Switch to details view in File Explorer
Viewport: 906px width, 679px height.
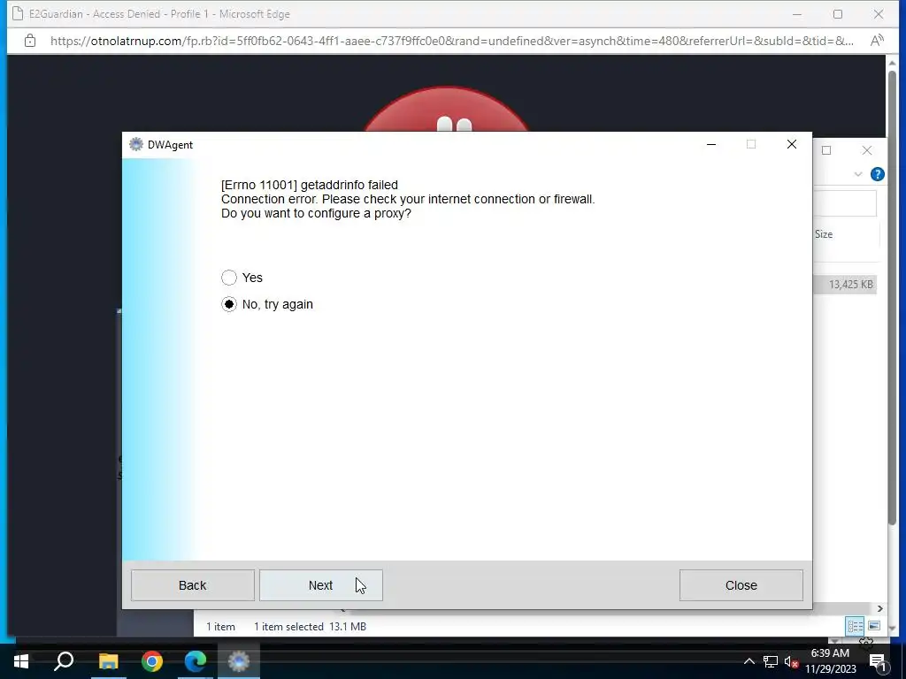(855, 626)
